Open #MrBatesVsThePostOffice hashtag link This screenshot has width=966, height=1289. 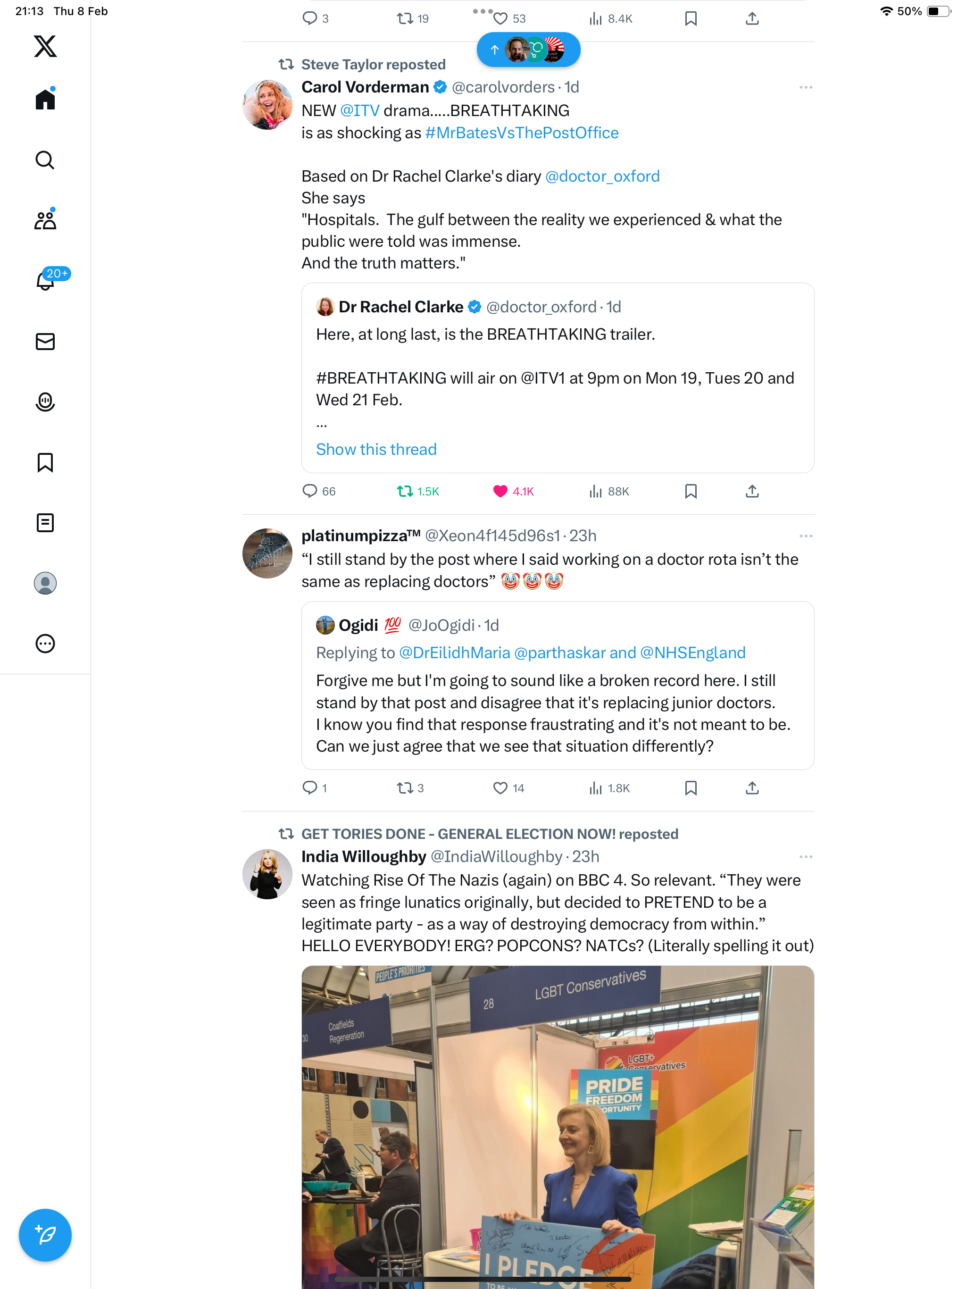tap(522, 133)
